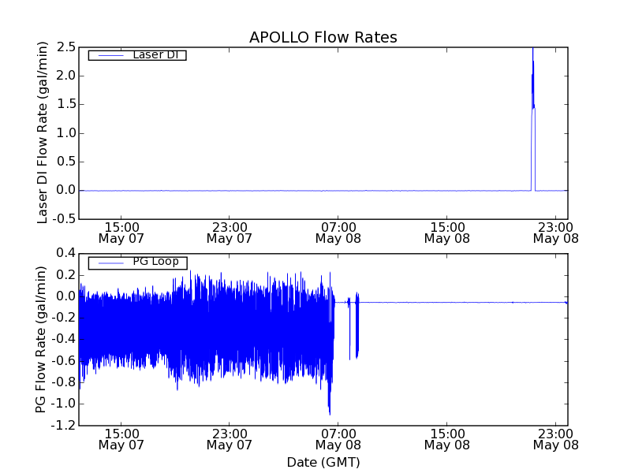
Task: Click the 1.5 tick on Laser DI axis
Action: pos(66,104)
